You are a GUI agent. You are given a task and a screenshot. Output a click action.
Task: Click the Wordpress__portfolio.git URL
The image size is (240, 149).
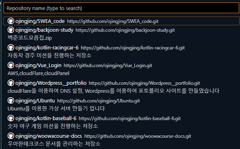click(144, 83)
